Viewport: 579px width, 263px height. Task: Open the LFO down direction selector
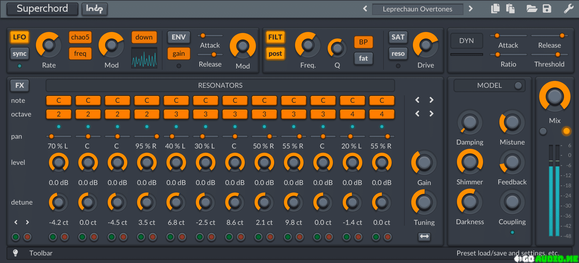point(144,37)
